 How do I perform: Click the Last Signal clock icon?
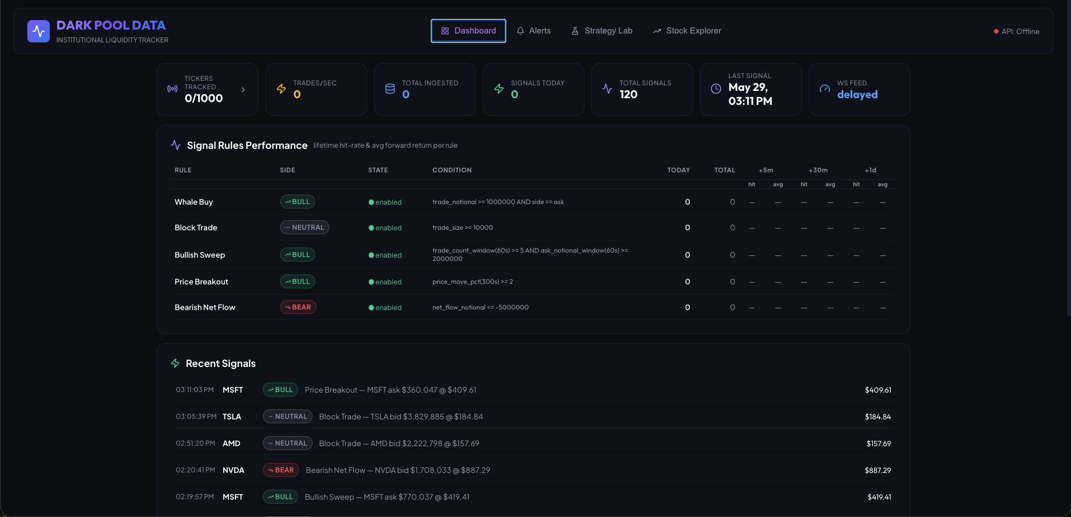pyautogui.click(x=716, y=89)
